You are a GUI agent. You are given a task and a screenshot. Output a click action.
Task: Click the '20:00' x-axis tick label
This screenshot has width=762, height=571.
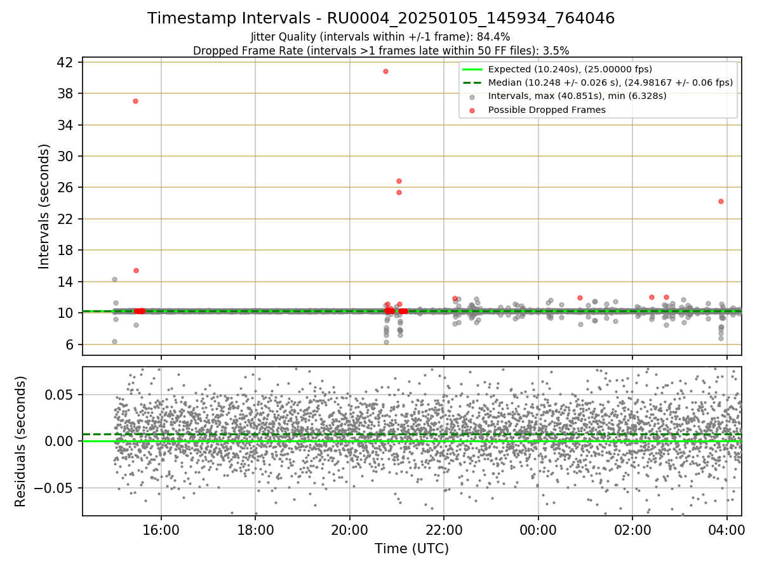pos(349,529)
